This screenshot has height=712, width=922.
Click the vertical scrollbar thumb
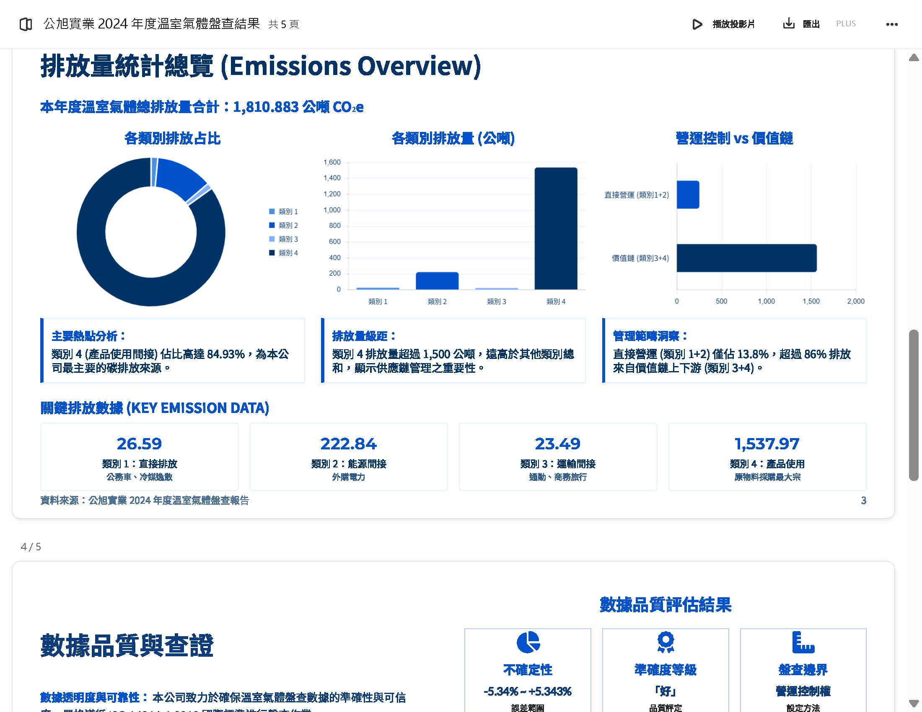914,405
